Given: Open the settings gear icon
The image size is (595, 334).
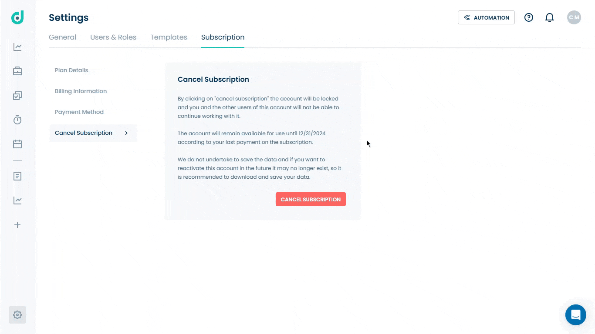Looking at the screenshot, I should 17,315.
